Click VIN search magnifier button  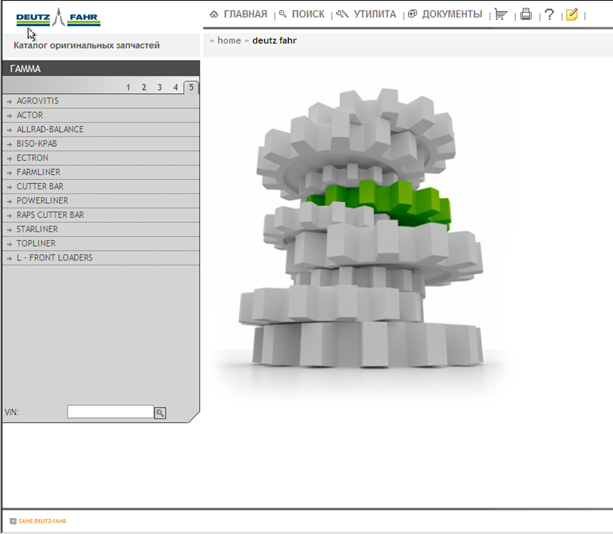pyautogui.click(x=160, y=413)
